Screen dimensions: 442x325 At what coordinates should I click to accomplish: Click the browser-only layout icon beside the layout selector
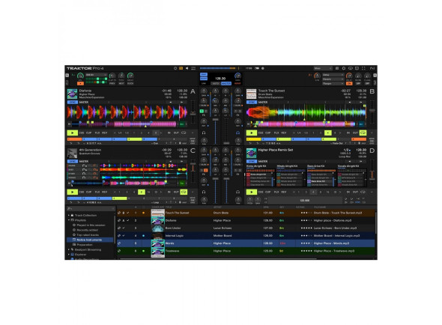coord(337,68)
